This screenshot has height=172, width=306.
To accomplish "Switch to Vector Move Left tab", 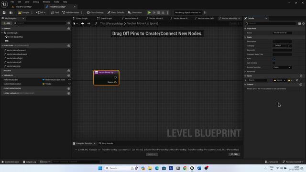I will [x=204, y=18].
